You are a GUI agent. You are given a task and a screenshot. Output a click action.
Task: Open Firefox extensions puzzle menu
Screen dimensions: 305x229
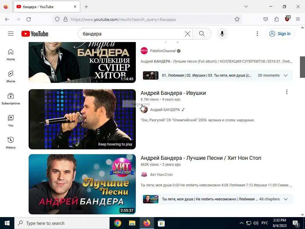point(276,19)
